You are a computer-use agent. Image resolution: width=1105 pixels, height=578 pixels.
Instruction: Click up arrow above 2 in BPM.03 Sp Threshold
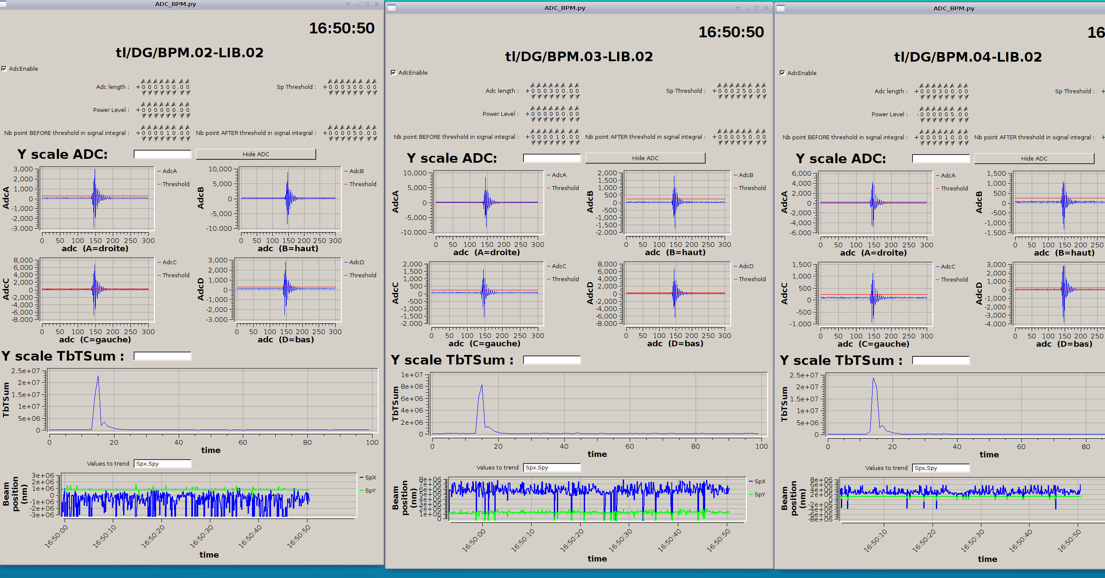coord(738,85)
